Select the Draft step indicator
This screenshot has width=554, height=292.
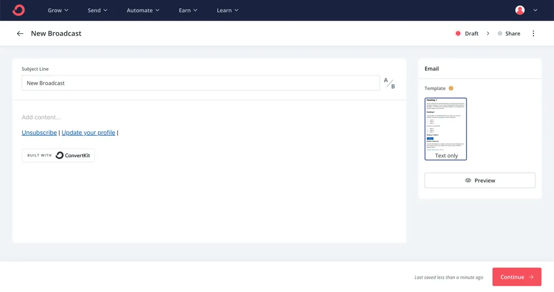(466, 34)
